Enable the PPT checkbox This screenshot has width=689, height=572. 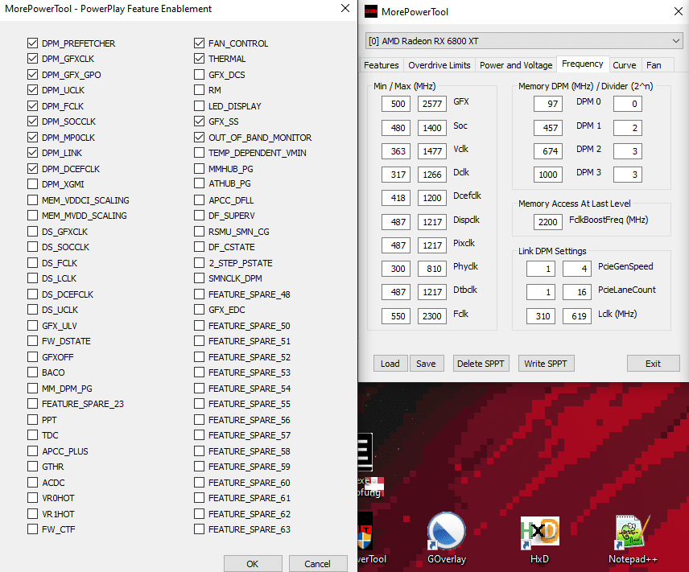(32, 420)
